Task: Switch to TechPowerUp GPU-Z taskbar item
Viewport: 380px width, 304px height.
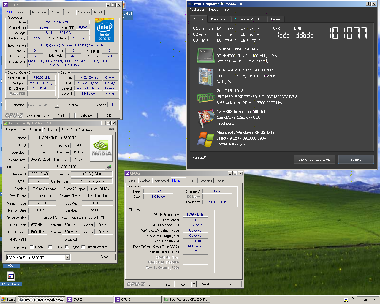Action: click(x=186, y=300)
